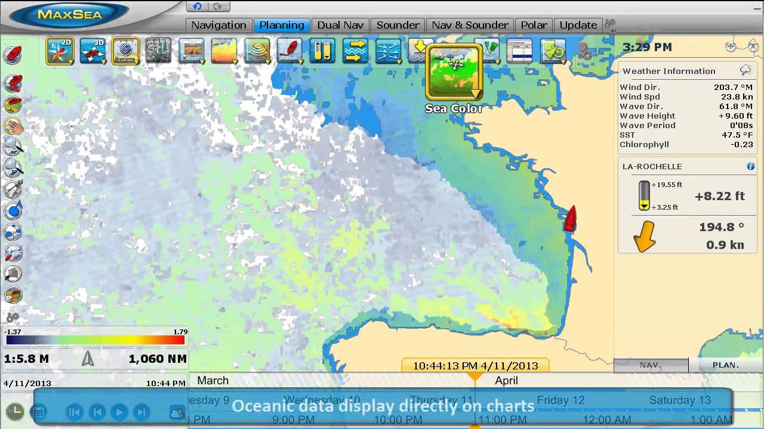Click the tide level gauge in LA-ROCHELLE panel

[x=644, y=195]
